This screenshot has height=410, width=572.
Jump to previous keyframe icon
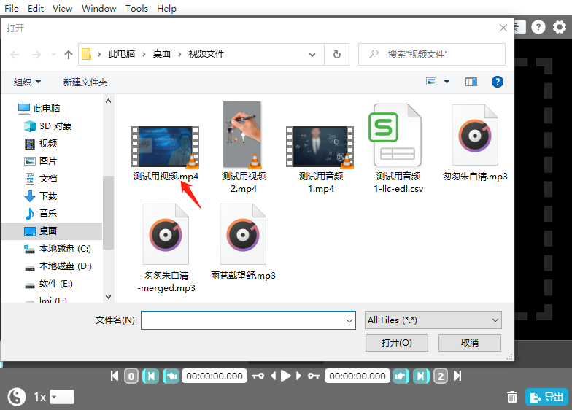coord(258,376)
